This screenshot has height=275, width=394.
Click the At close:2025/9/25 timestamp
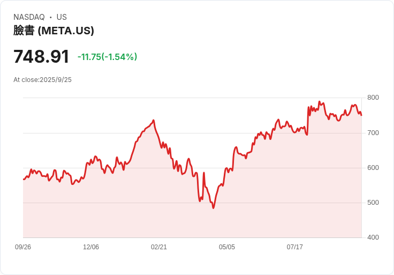click(x=42, y=80)
